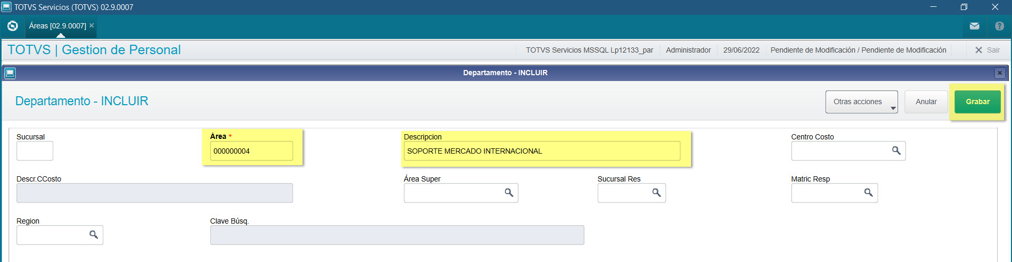The height and width of the screenshot is (262, 1012).
Task: Click the Area field with 000000004
Action: (251, 151)
